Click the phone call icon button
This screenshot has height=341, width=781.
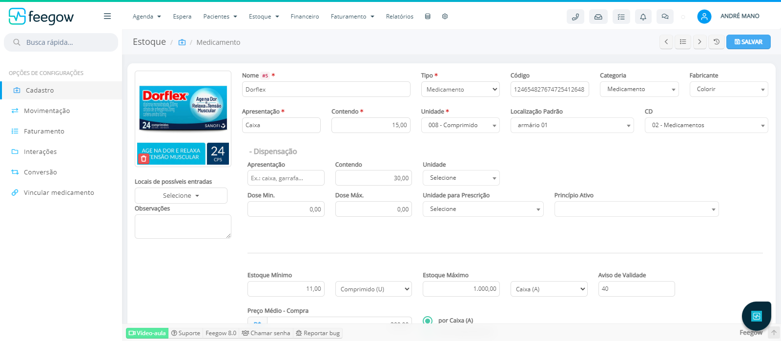coord(575,17)
